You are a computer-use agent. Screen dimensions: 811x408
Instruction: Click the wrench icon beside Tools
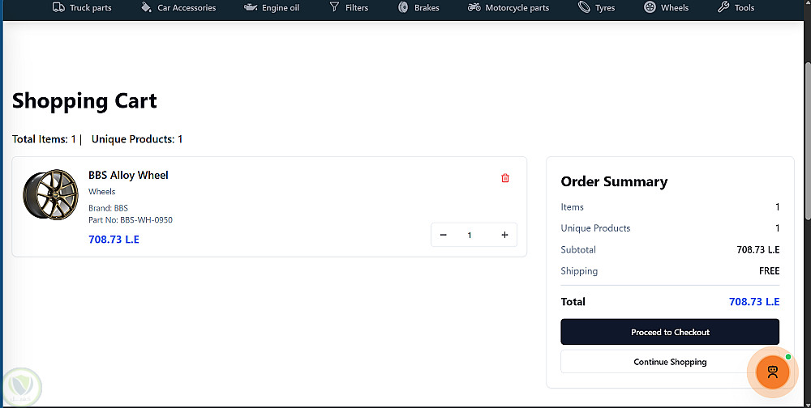(723, 7)
